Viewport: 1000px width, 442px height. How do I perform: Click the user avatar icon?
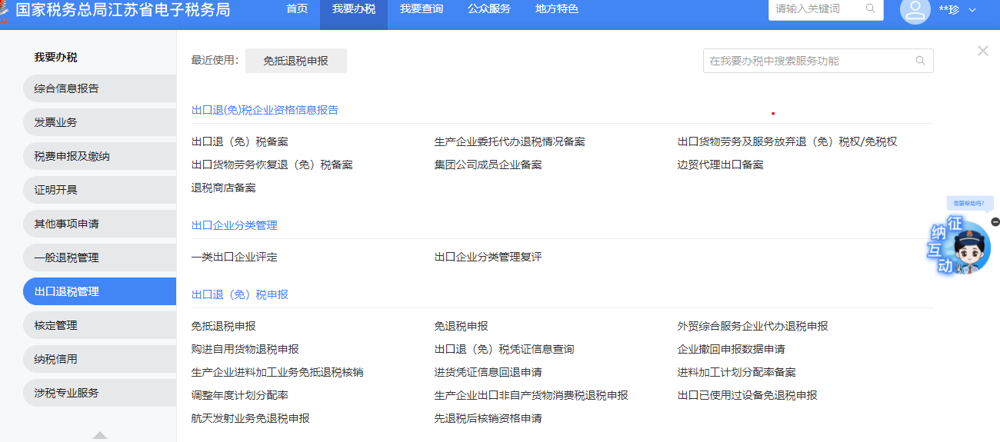click(x=915, y=10)
